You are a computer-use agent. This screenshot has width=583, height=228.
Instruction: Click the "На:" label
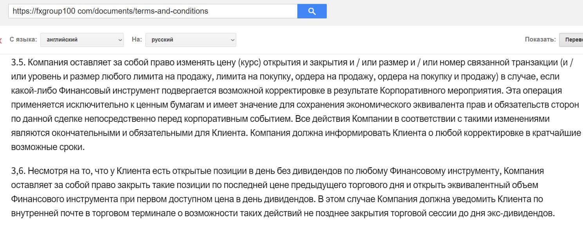[136, 40]
